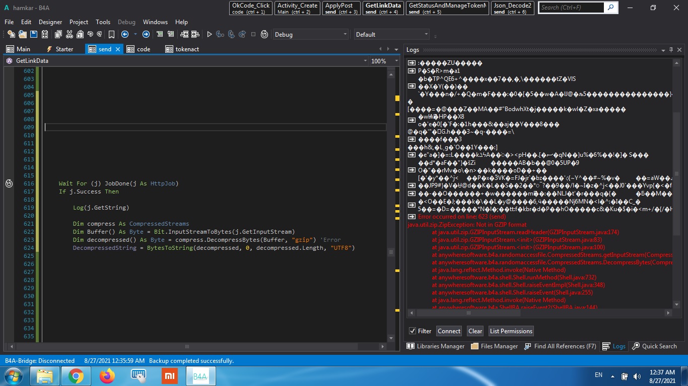Viewport: 688px width, 386px height.
Task: Click the Save icon in the toolbar
Action: (34, 34)
